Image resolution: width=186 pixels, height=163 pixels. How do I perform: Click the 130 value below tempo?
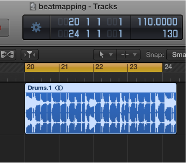[170, 34]
